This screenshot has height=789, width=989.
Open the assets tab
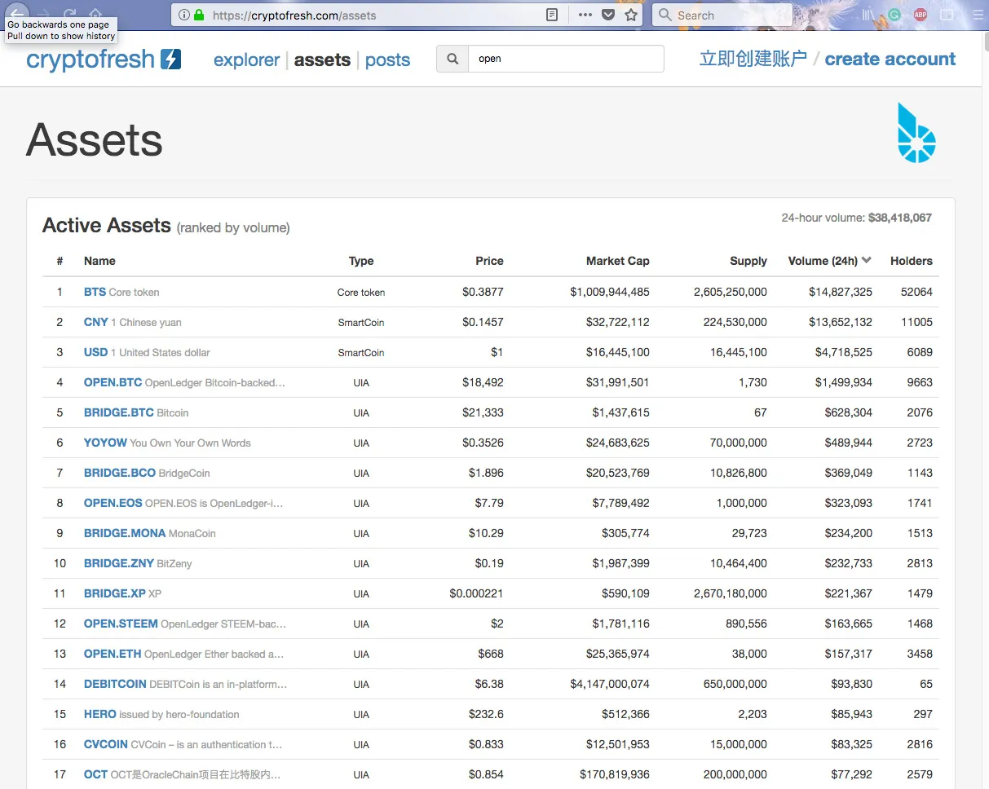pos(322,60)
